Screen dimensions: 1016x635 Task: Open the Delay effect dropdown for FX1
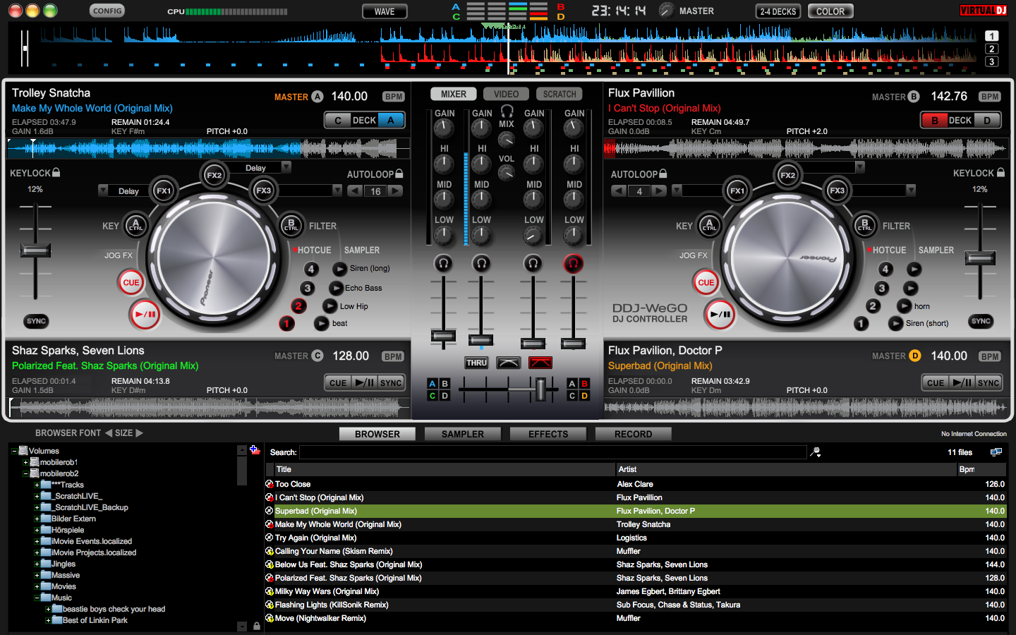click(x=104, y=190)
